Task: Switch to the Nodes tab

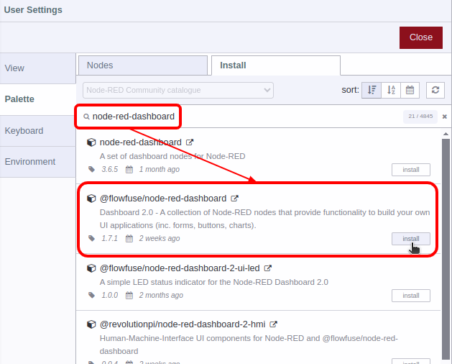Action: (143, 65)
